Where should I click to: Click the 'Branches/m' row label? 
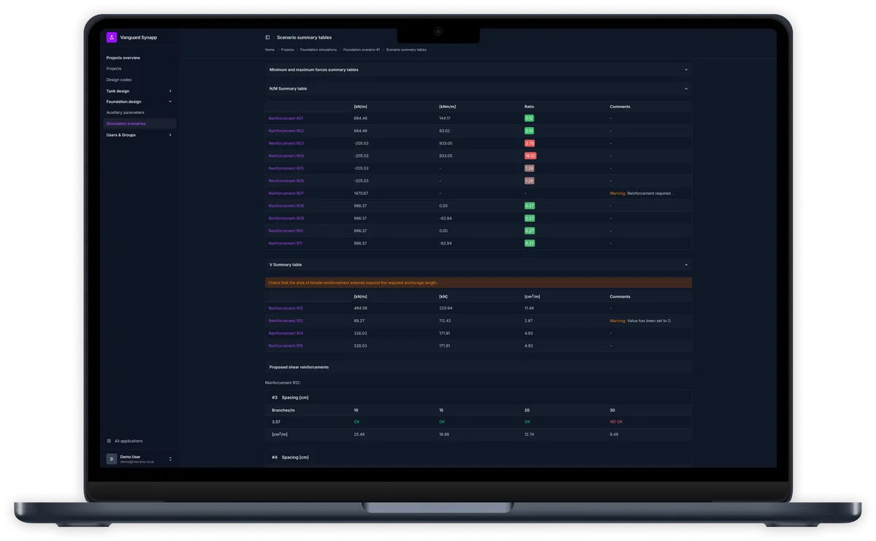pyautogui.click(x=283, y=410)
